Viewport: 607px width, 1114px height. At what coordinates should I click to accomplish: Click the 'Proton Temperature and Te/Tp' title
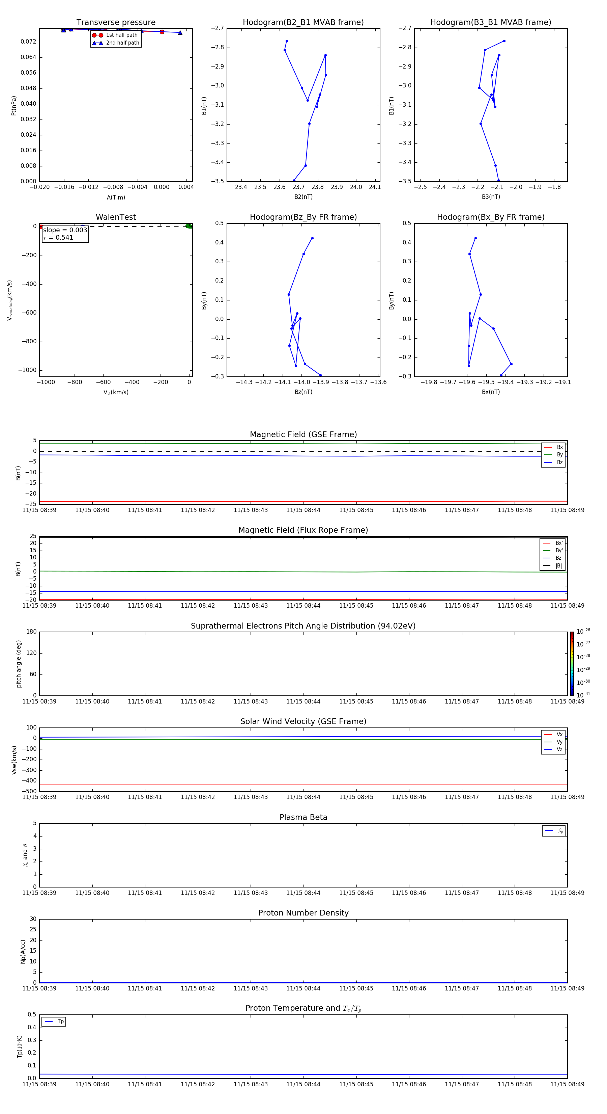pyautogui.click(x=303, y=1008)
